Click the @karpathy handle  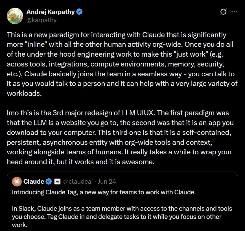(41, 20)
